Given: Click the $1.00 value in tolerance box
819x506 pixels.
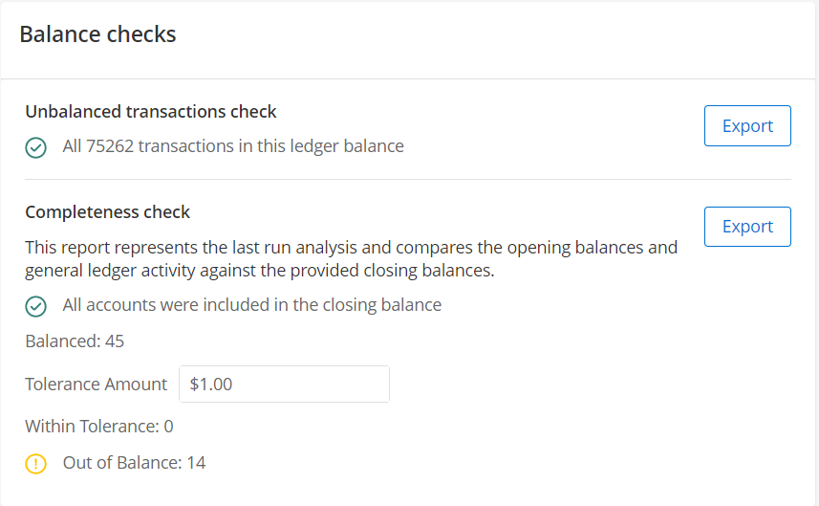Looking at the screenshot, I should tap(211, 385).
